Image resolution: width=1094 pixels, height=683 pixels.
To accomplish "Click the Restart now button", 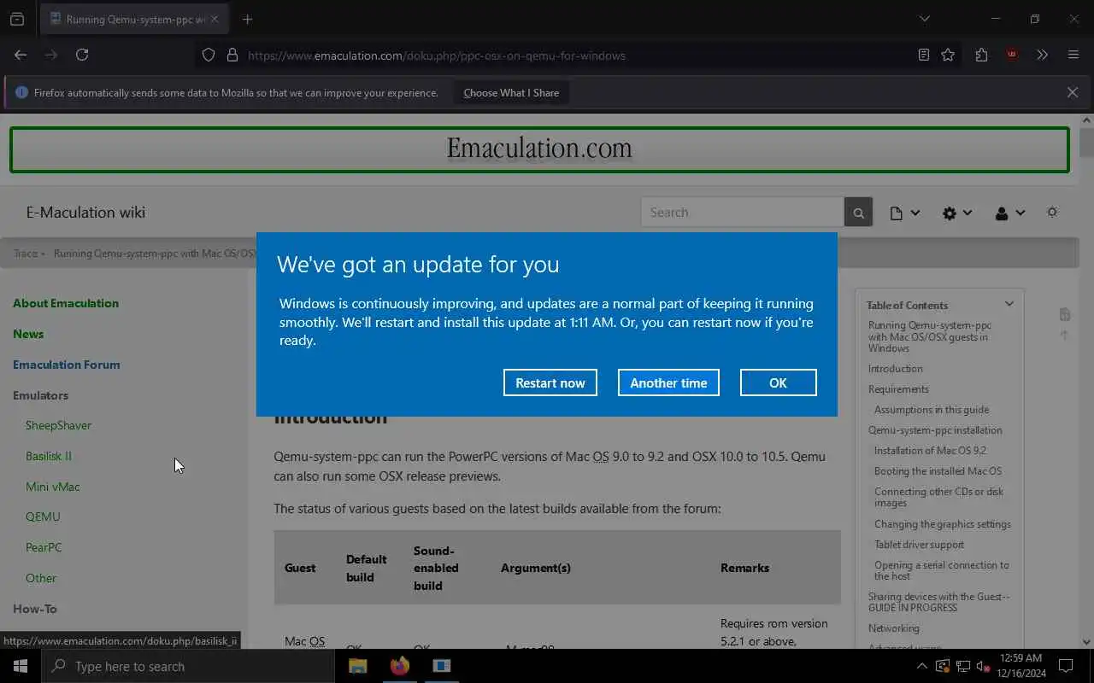I will pos(550,382).
